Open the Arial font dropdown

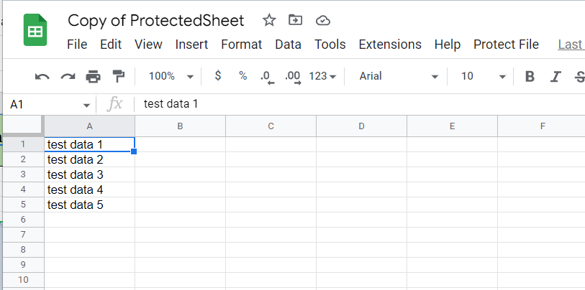[x=398, y=76]
